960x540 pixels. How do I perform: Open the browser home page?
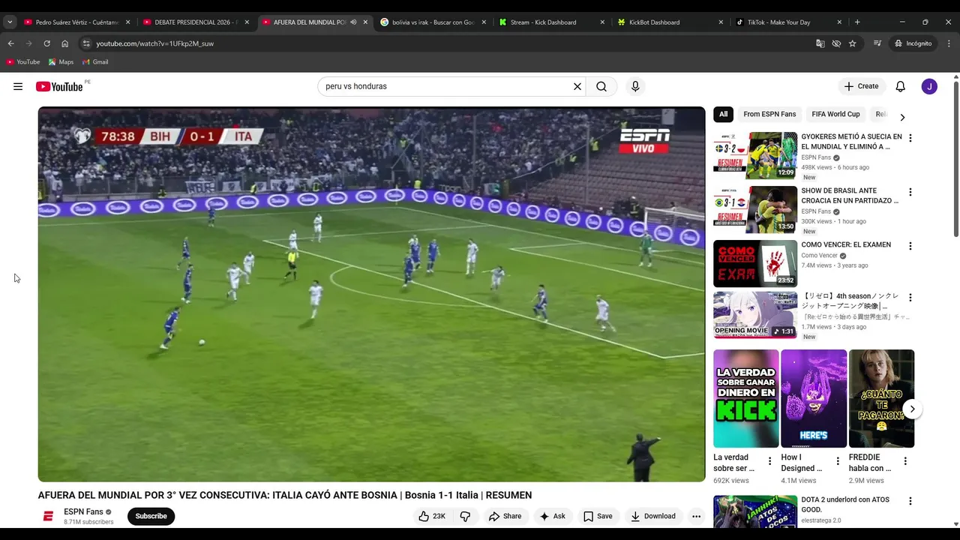pos(64,43)
